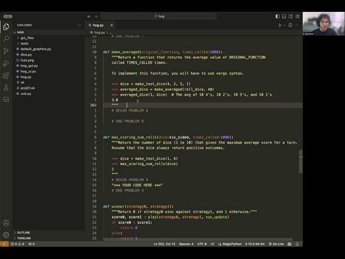The width and height of the screenshot is (345, 259).
Task: Open the Extensions view
Action: 6,76
